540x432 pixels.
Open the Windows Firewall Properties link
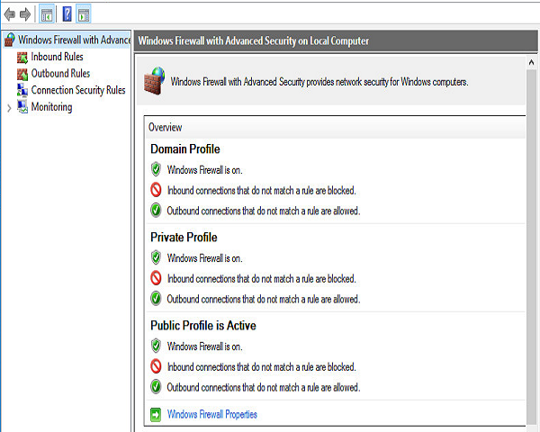click(x=212, y=414)
